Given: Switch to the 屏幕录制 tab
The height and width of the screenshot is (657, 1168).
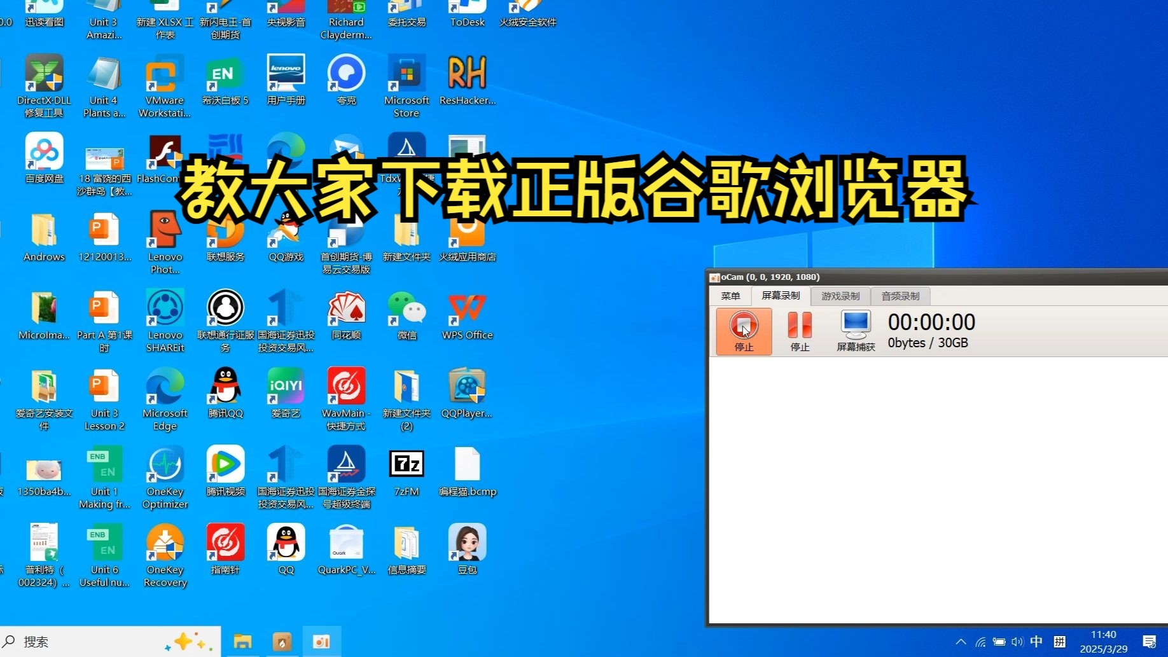Looking at the screenshot, I should [x=781, y=296].
